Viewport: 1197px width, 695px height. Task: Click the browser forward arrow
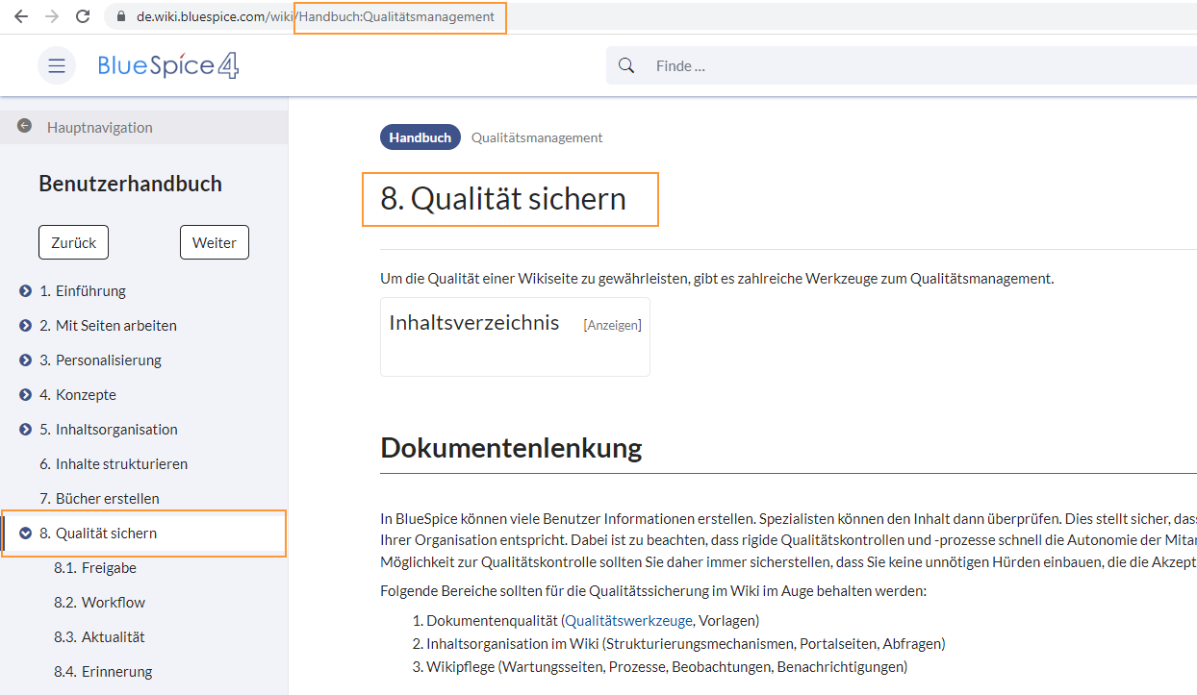(x=52, y=16)
